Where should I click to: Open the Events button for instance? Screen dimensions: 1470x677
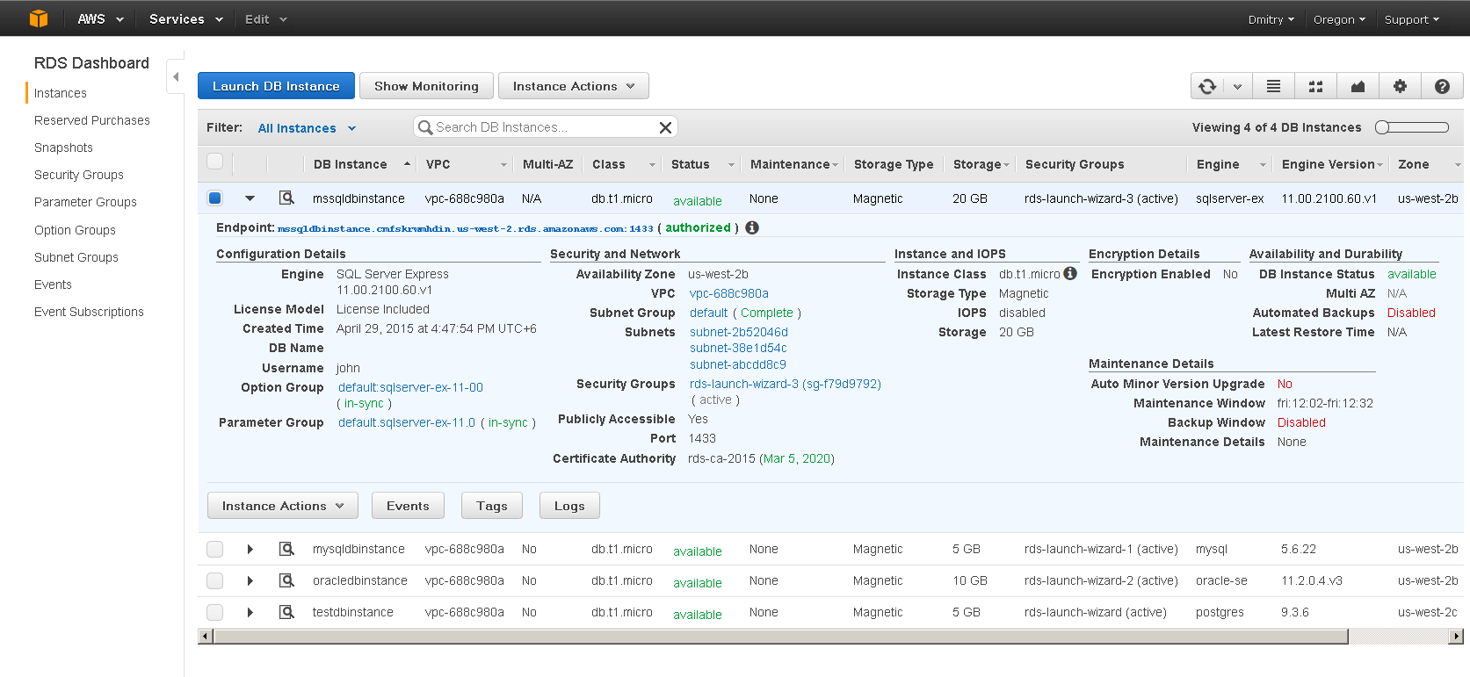tap(408, 506)
